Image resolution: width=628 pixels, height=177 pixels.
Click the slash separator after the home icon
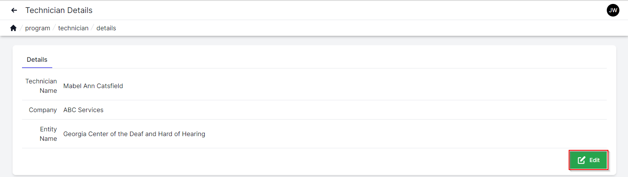pyautogui.click(x=21, y=28)
